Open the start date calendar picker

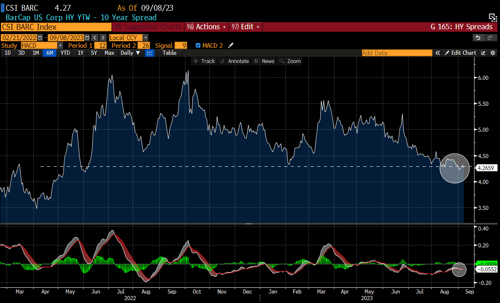click(40, 38)
